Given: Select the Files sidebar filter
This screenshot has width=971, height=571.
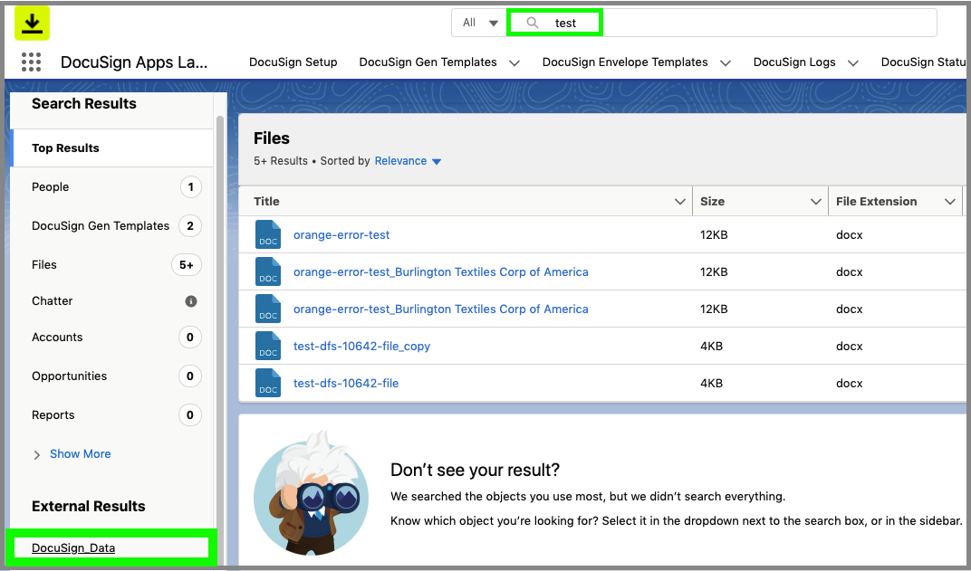Looking at the screenshot, I should pos(43,264).
